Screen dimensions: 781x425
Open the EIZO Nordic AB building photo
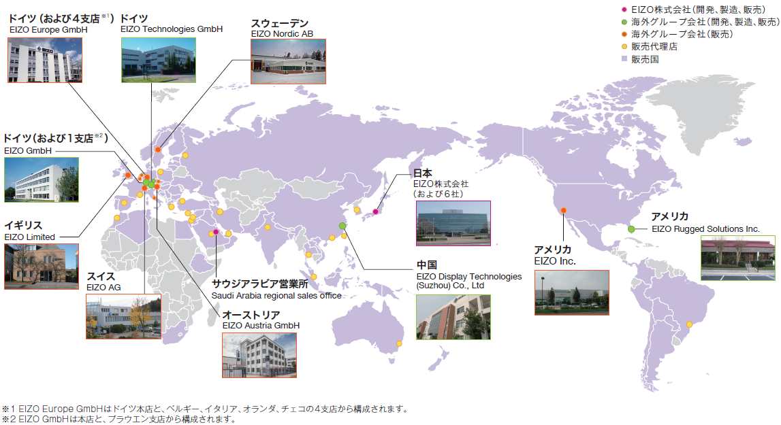click(289, 62)
